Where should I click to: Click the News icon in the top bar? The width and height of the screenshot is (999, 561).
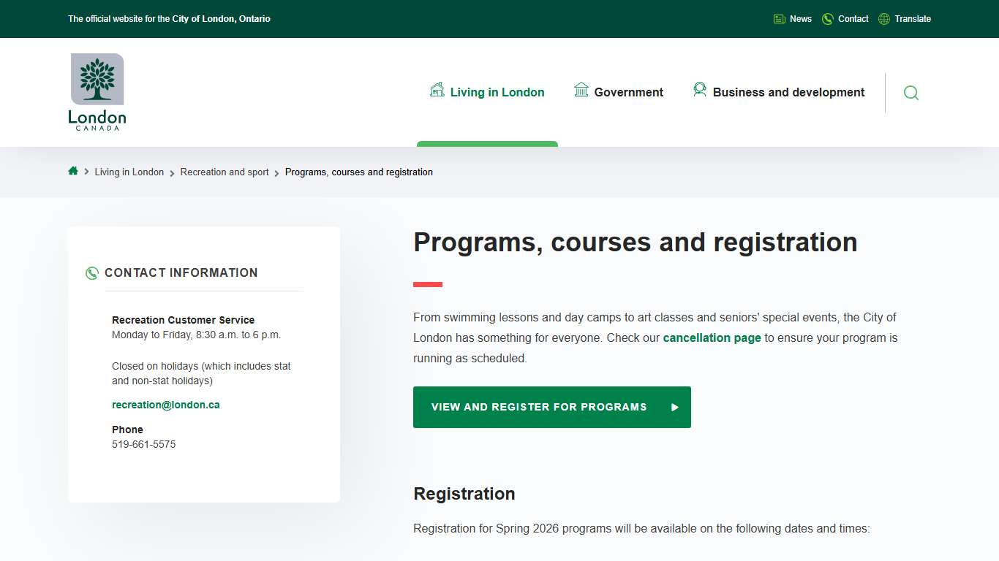coord(779,18)
